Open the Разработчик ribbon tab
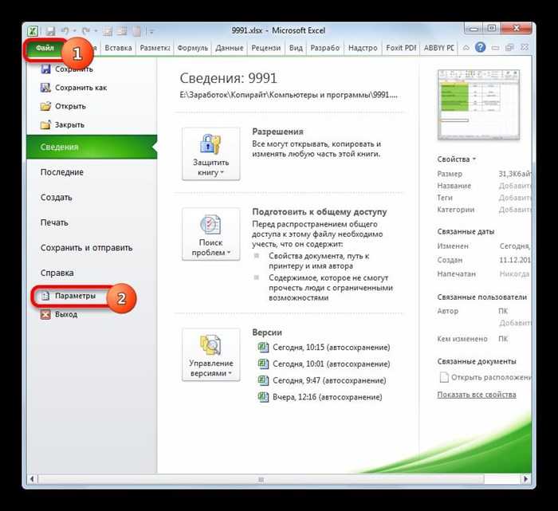 pos(325,48)
